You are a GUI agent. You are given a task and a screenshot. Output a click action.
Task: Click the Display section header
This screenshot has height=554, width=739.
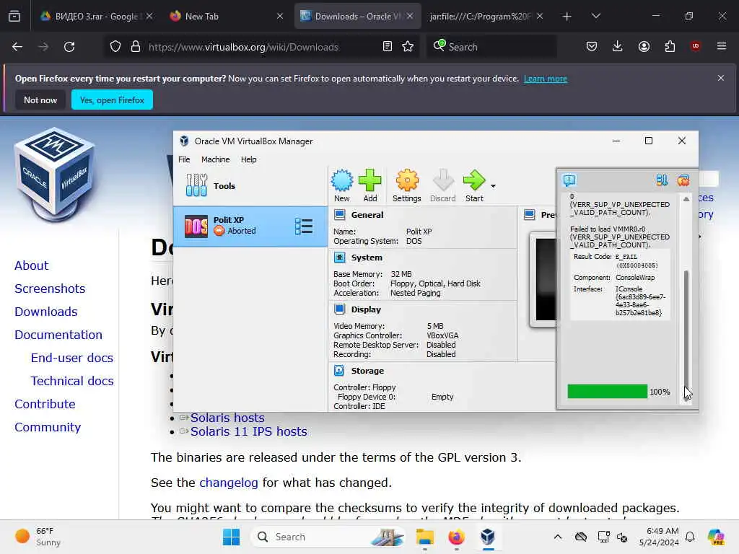click(x=365, y=309)
